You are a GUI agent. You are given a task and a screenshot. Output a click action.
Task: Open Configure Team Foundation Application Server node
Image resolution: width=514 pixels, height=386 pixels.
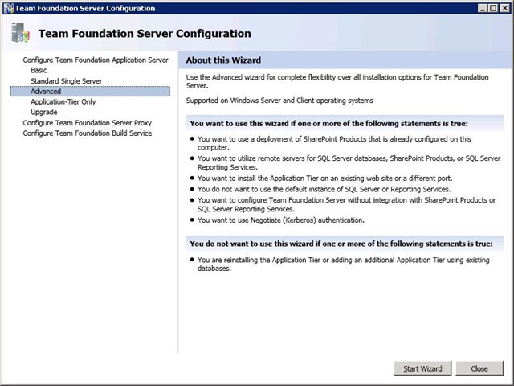click(x=96, y=60)
